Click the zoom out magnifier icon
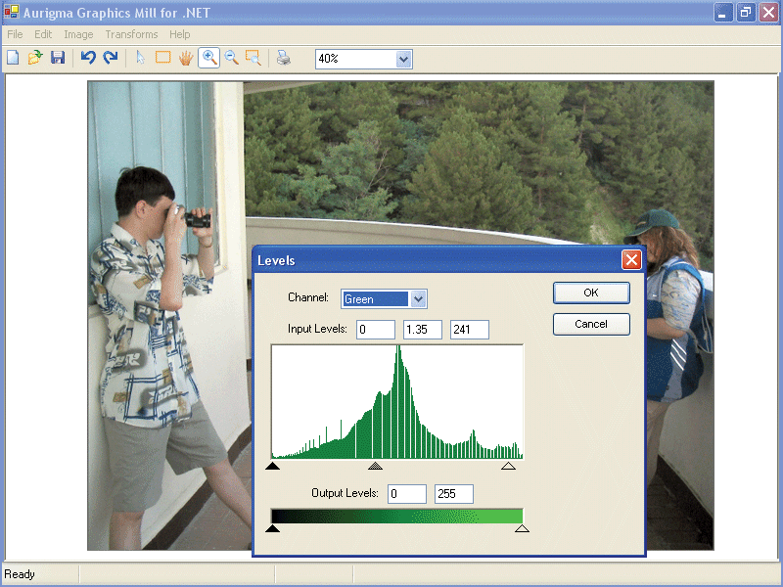The height and width of the screenshot is (587, 783). [x=231, y=59]
